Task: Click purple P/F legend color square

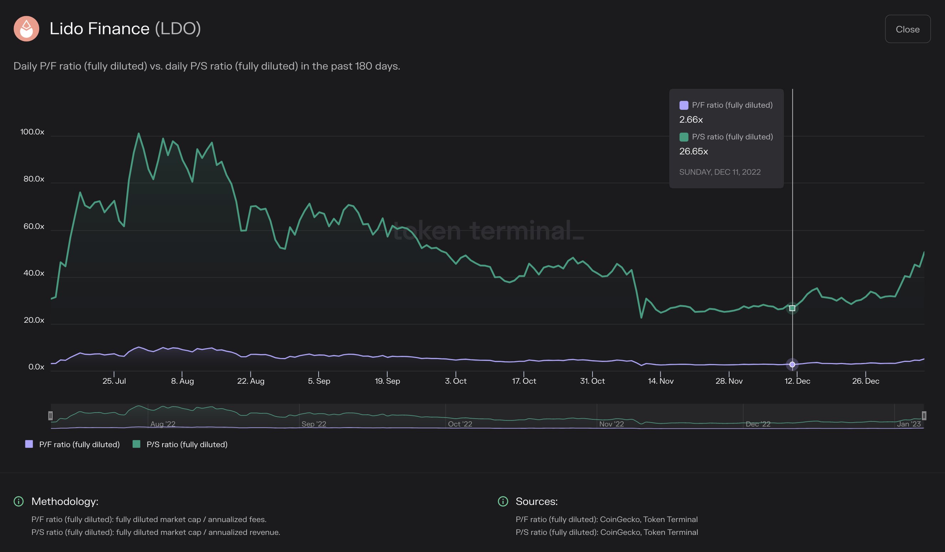Action: (29, 444)
